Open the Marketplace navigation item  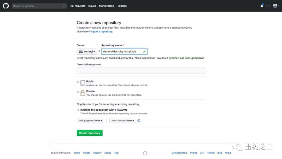(107, 6)
